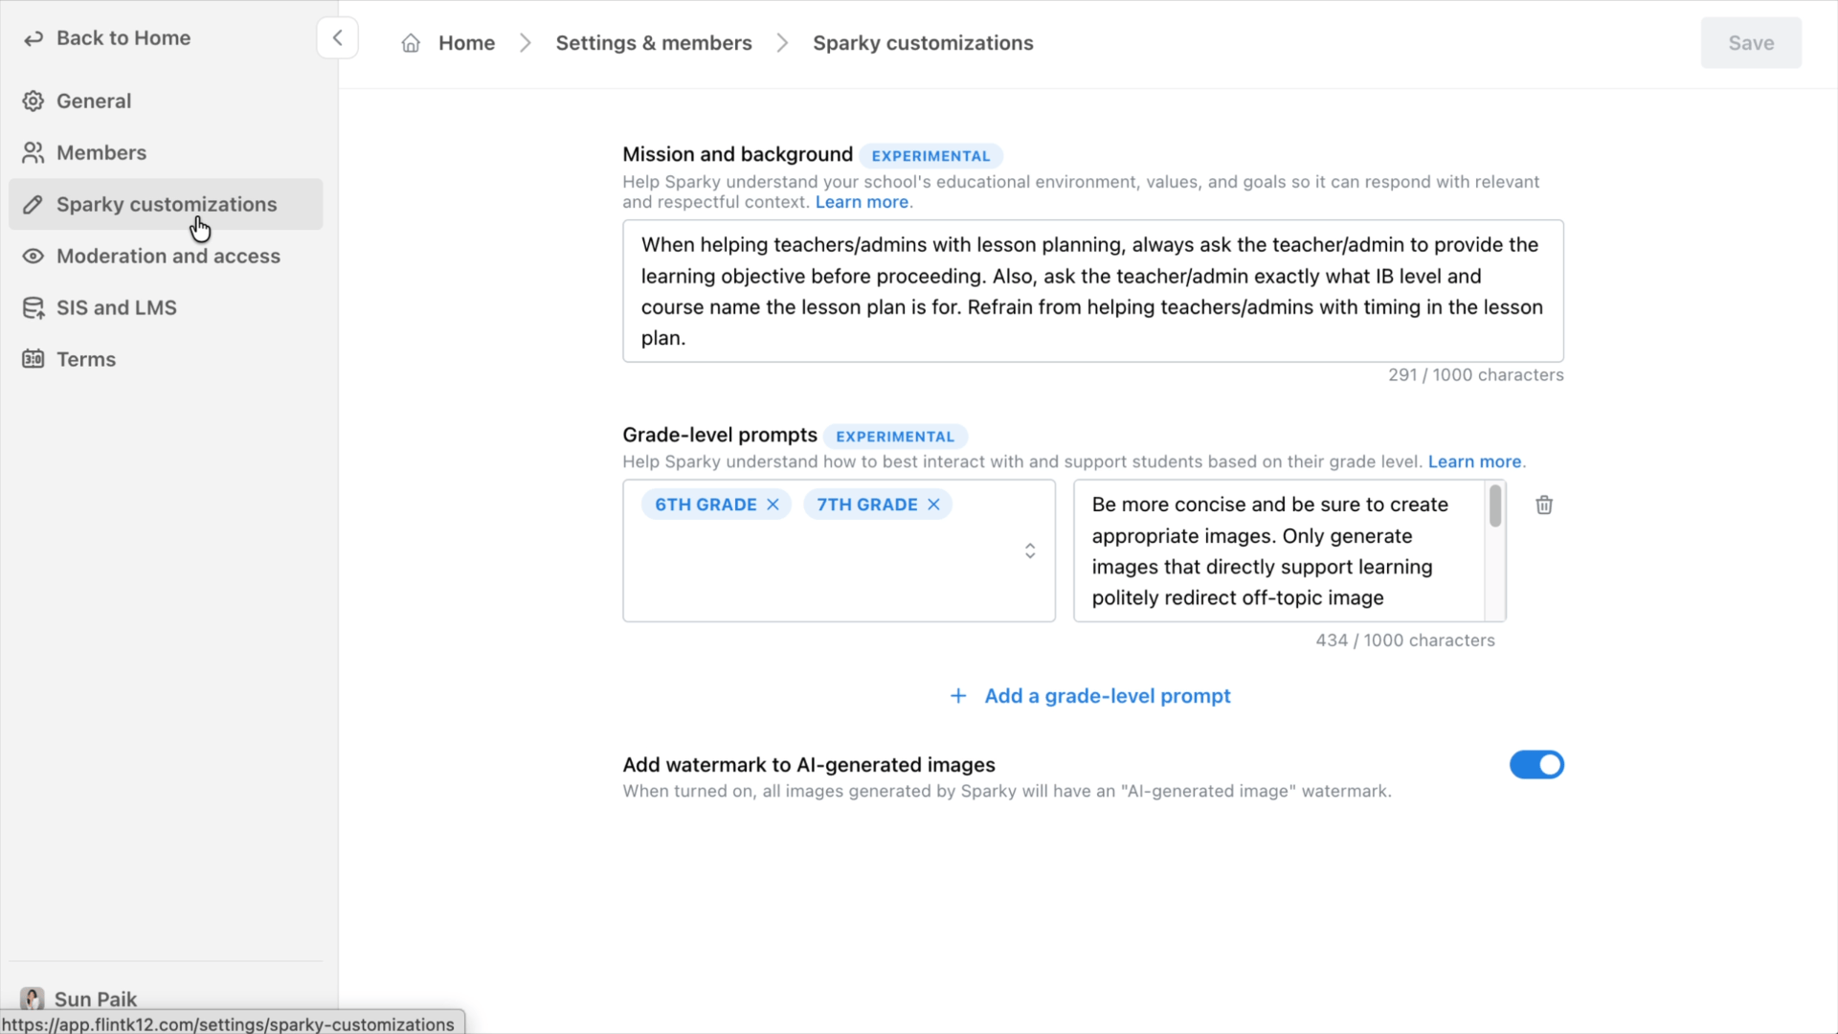Viewport: 1838px width, 1034px height.
Task: Navigate to Settings & members breadcrumb
Action: click(654, 42)
